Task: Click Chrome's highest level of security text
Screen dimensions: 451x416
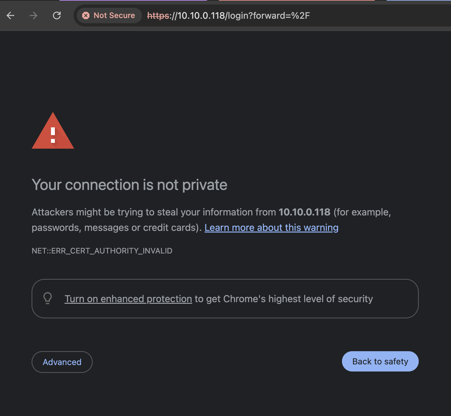Action: [298, 299]
